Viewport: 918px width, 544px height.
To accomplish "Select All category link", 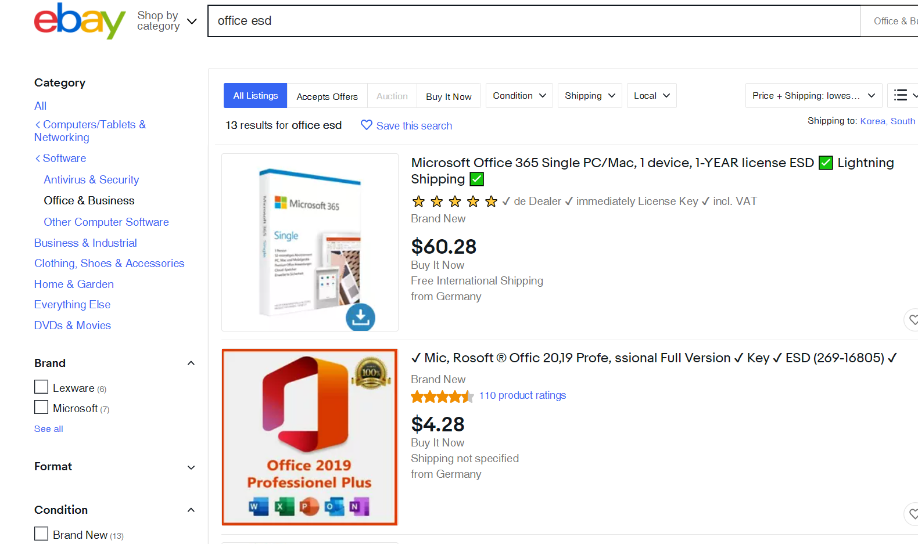I will (40, 106).
